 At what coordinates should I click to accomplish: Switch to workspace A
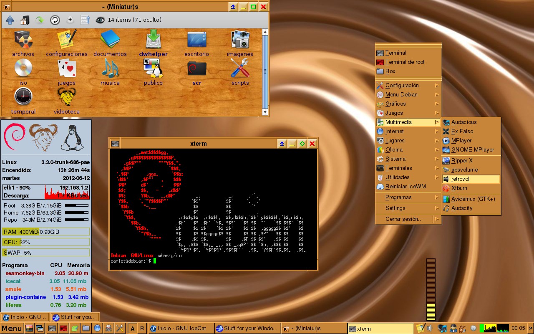click(133, 329)
